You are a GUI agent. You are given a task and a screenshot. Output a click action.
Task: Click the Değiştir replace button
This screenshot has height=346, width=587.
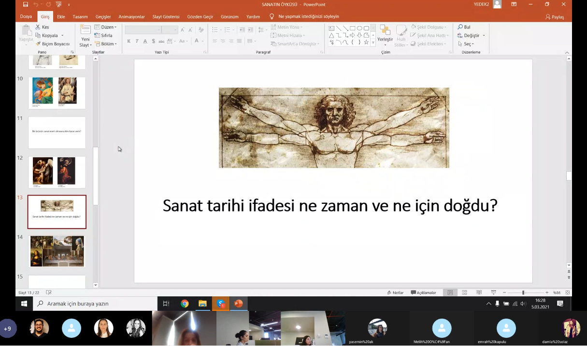[471, 36]
